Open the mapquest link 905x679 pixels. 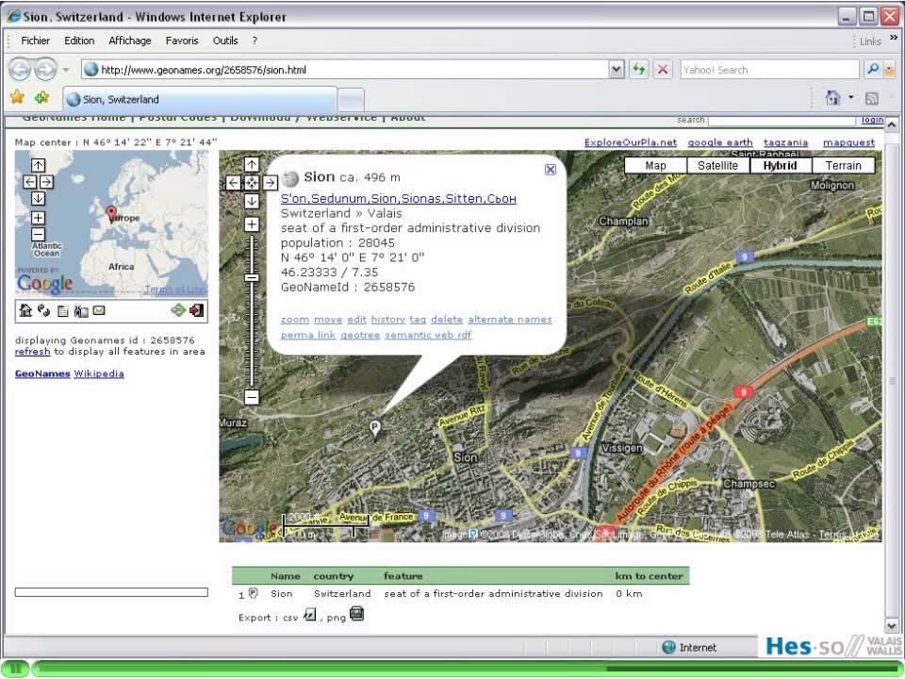pyautogui.click(x=848, y=142)
